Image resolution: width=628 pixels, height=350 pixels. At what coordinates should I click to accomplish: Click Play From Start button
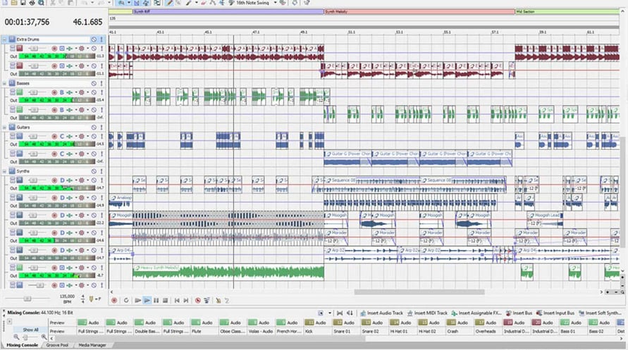(x=137, y=301)
